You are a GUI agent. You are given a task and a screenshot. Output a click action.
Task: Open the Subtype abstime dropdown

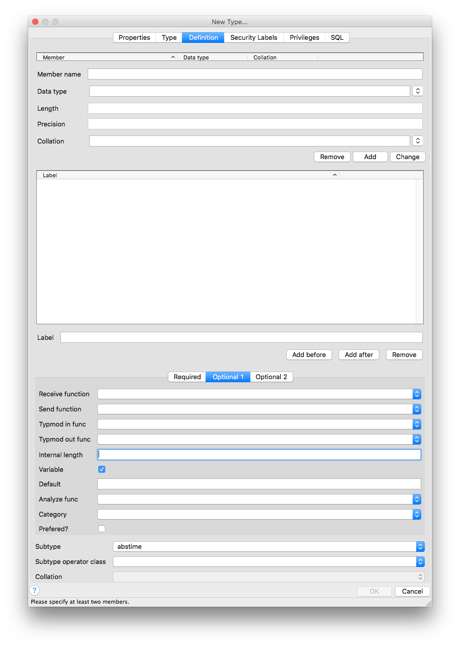[x=420, y=547]
